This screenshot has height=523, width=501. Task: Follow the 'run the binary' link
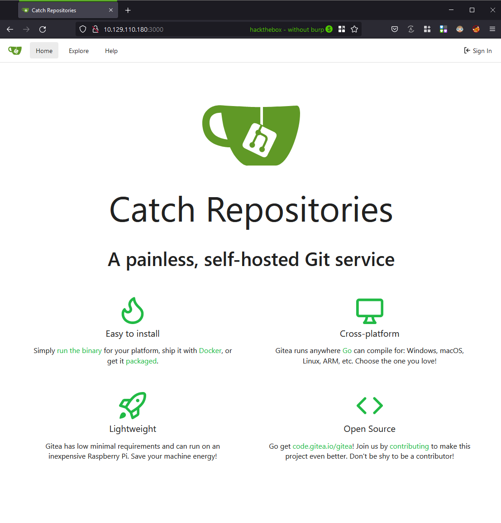pyautogui.click(x=79, y=350)
